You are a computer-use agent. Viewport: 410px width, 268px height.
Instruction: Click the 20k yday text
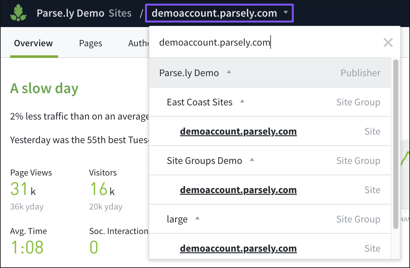[x=106, y=207]
